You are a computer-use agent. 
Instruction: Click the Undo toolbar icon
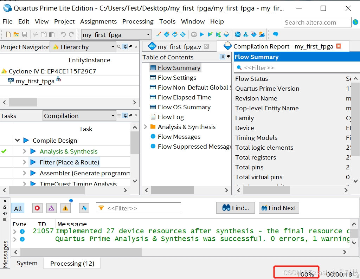click(x=63, y=35)
